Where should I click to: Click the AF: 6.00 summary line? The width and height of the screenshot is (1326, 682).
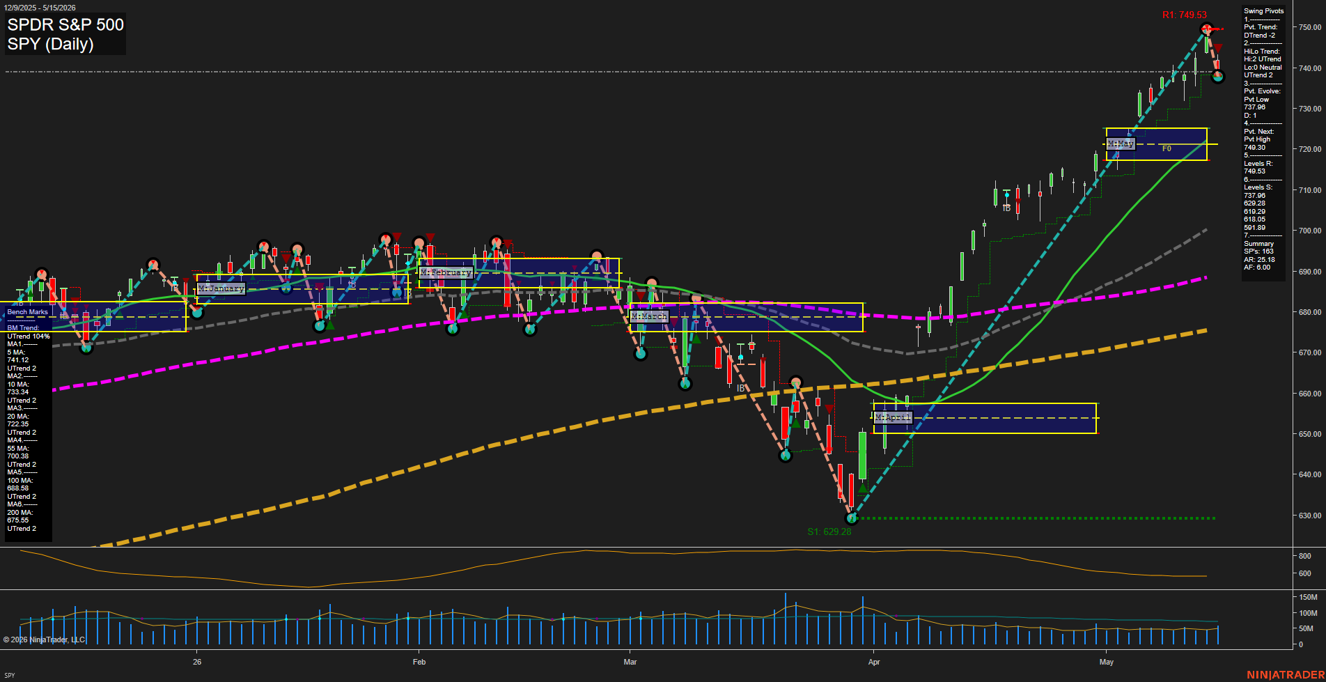pyautogui.click(x=1257, y=268)
